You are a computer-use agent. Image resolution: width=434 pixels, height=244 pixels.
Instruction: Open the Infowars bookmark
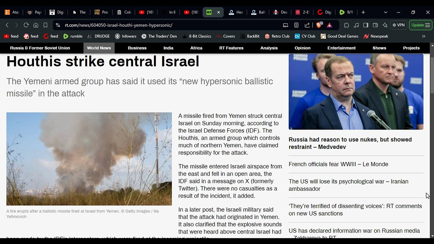[125, 36]
